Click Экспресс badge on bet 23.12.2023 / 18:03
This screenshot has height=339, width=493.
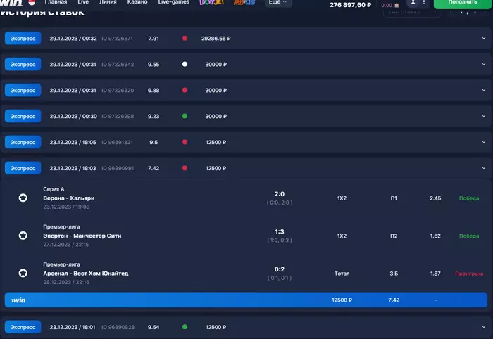tap(23, 168)
